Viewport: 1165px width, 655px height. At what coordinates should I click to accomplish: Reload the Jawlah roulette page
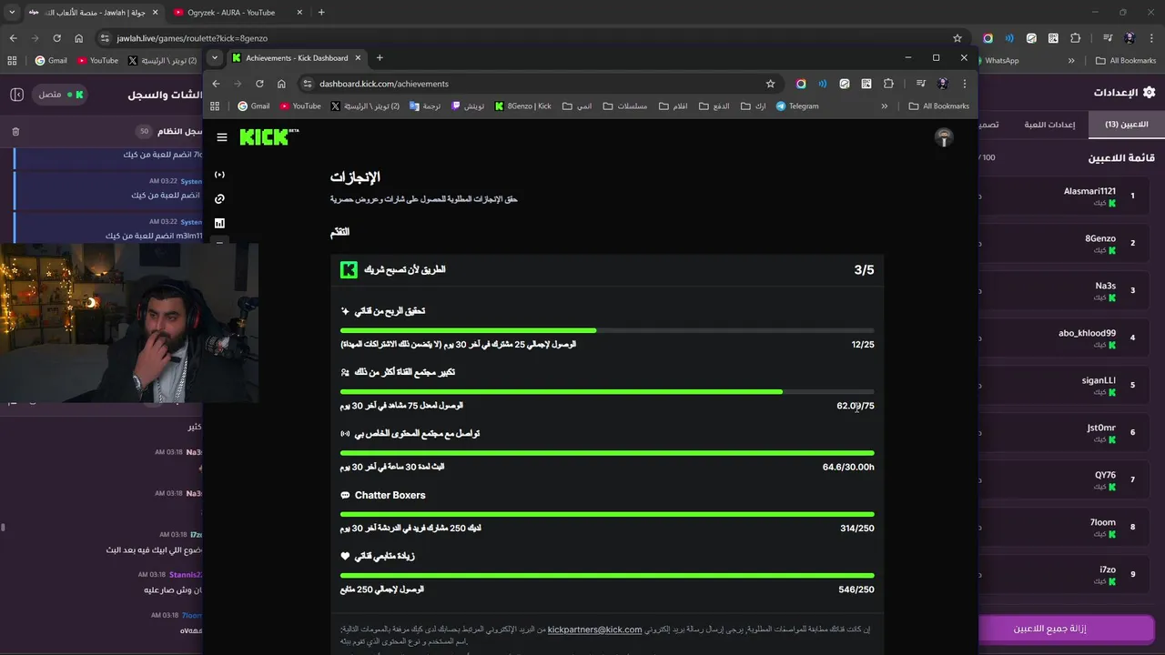click(x=56, y=38)
